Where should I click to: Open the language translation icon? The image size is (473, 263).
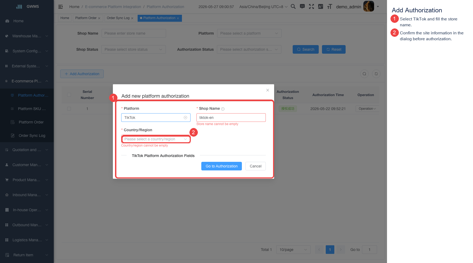[321, 6]
